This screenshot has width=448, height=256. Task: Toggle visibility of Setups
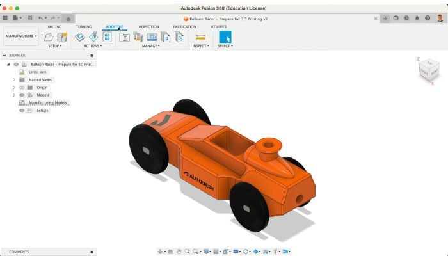pos(22,111)
